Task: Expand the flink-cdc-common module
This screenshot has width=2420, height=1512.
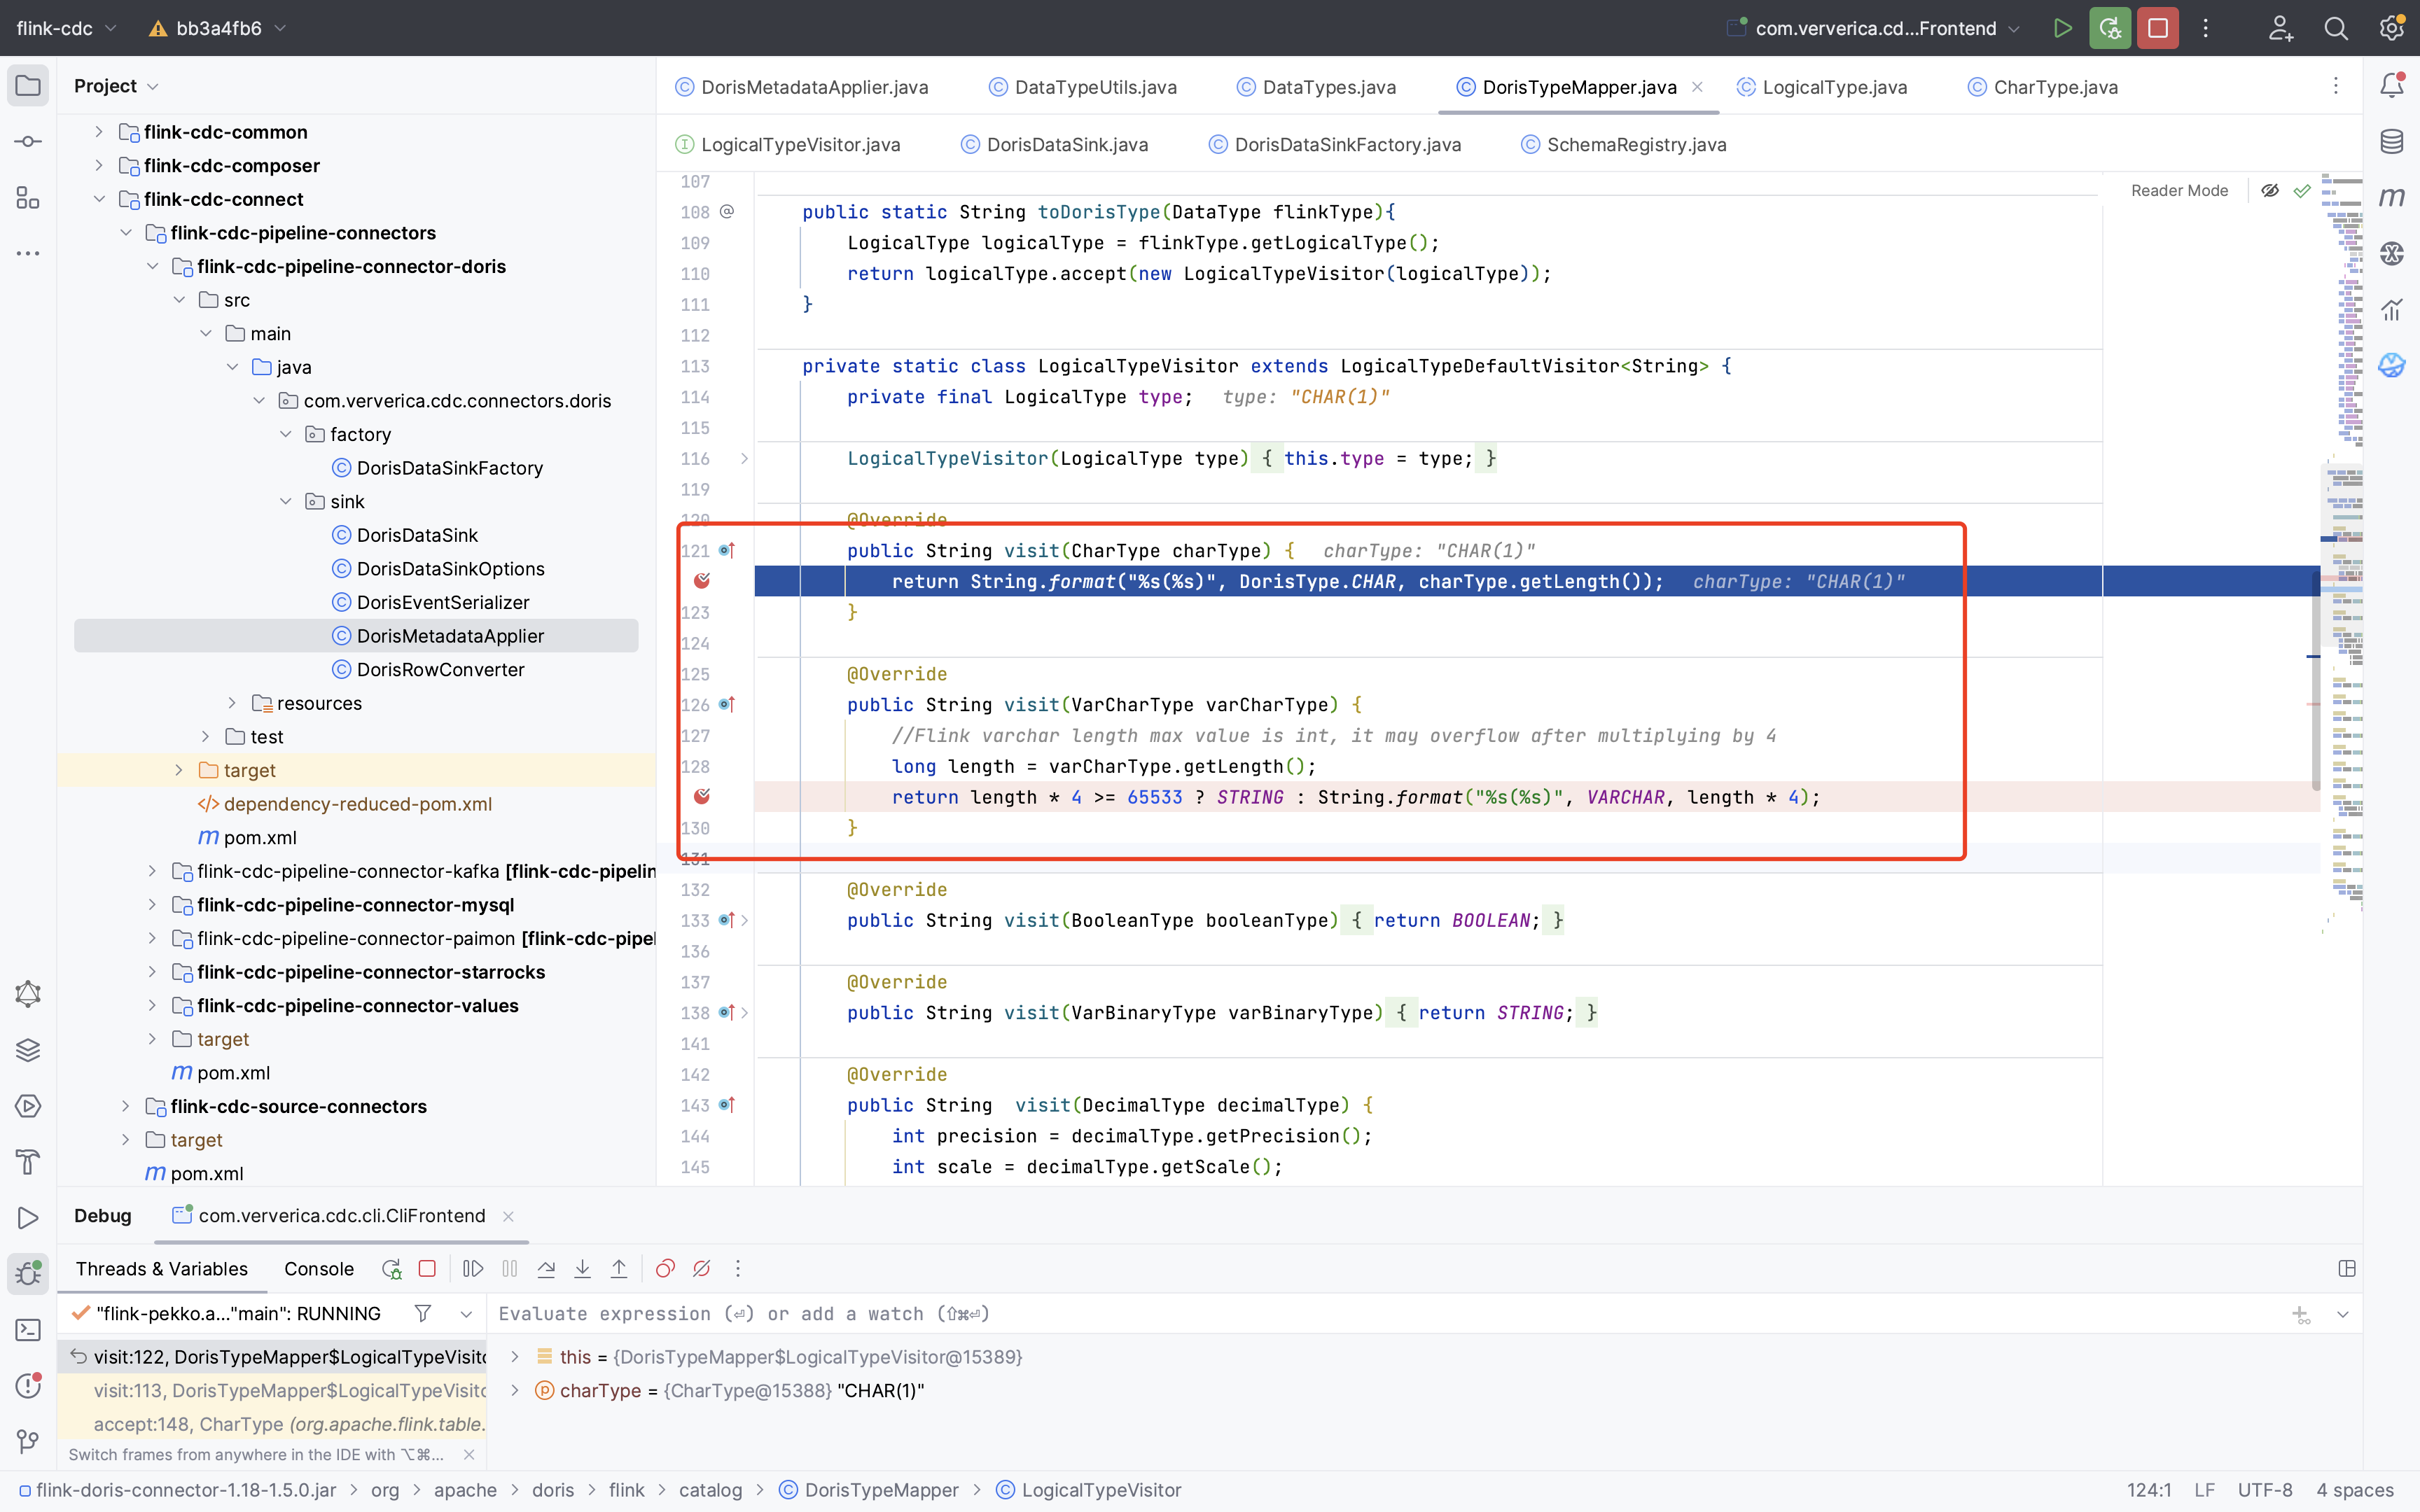Action: (99, 132)
